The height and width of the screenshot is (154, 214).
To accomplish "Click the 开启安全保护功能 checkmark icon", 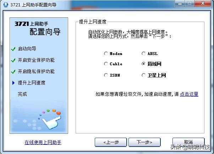I will pyautogui.click(x=13, y=60).
